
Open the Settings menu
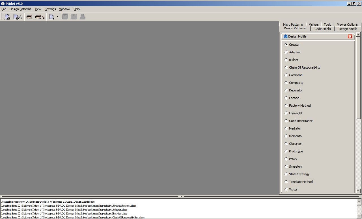(50, 9)
